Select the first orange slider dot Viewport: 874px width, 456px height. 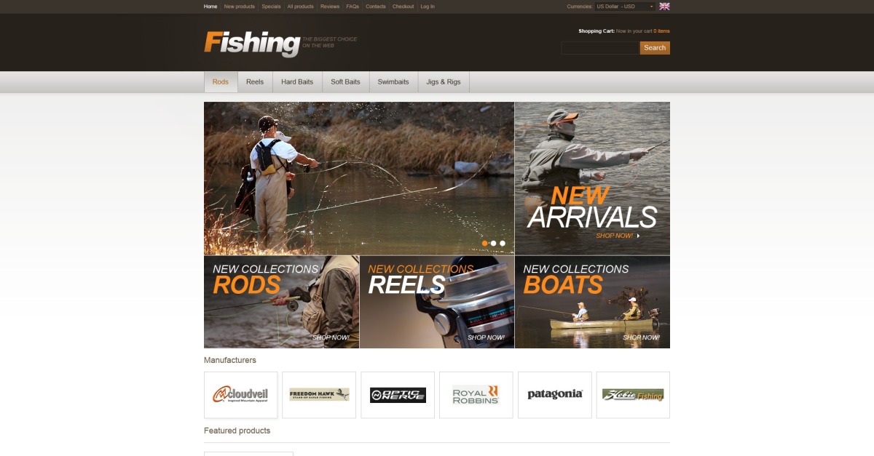coord(485,243)
